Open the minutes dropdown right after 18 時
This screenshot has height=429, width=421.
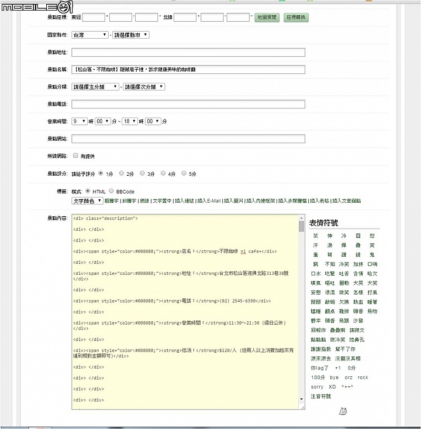pos(153,121)
